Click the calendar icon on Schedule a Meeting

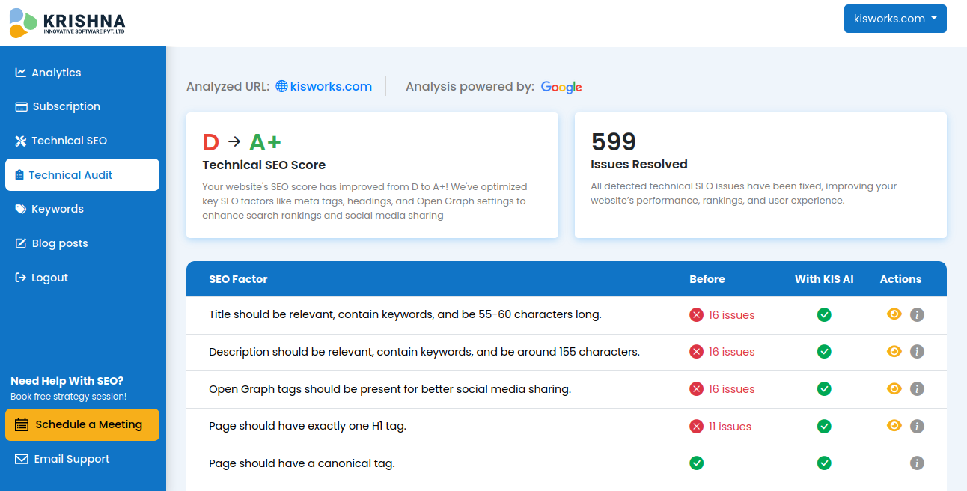(22, 424)
